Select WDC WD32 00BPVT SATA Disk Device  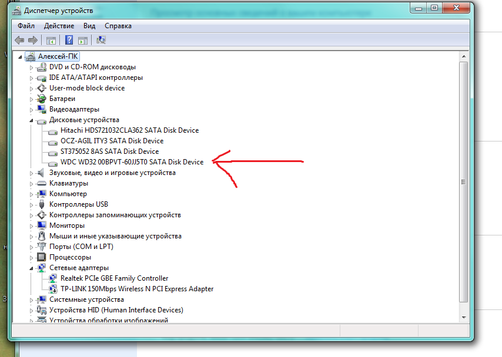(132, 162)
